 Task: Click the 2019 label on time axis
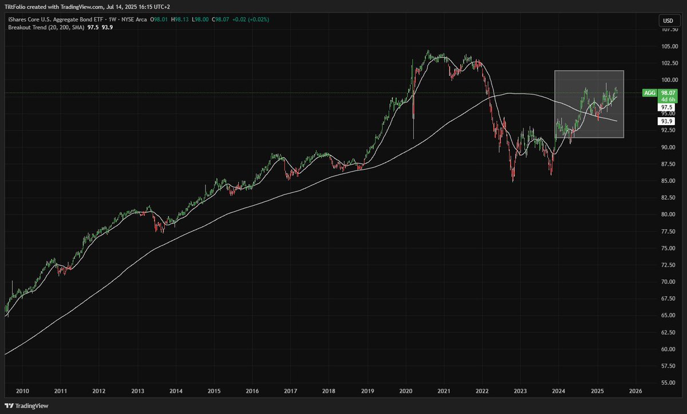[368, 392]
